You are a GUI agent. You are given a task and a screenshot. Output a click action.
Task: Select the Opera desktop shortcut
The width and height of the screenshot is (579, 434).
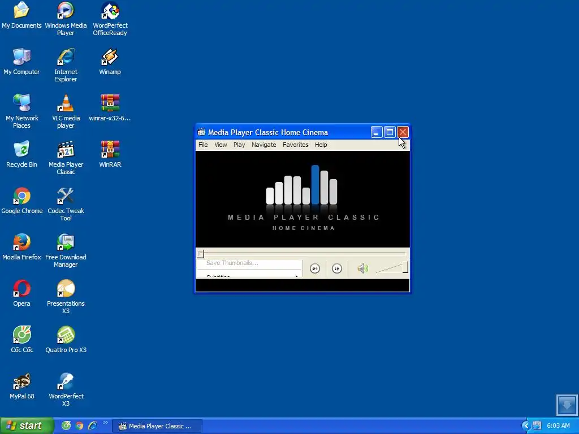click(x=21, y=293)
